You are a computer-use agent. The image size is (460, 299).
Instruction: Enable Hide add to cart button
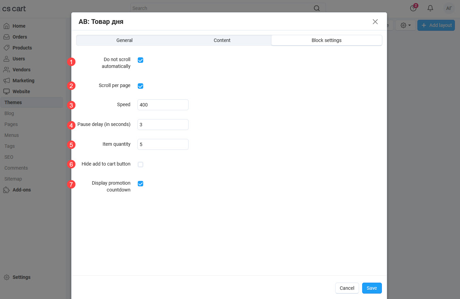[x=140, y=164]
